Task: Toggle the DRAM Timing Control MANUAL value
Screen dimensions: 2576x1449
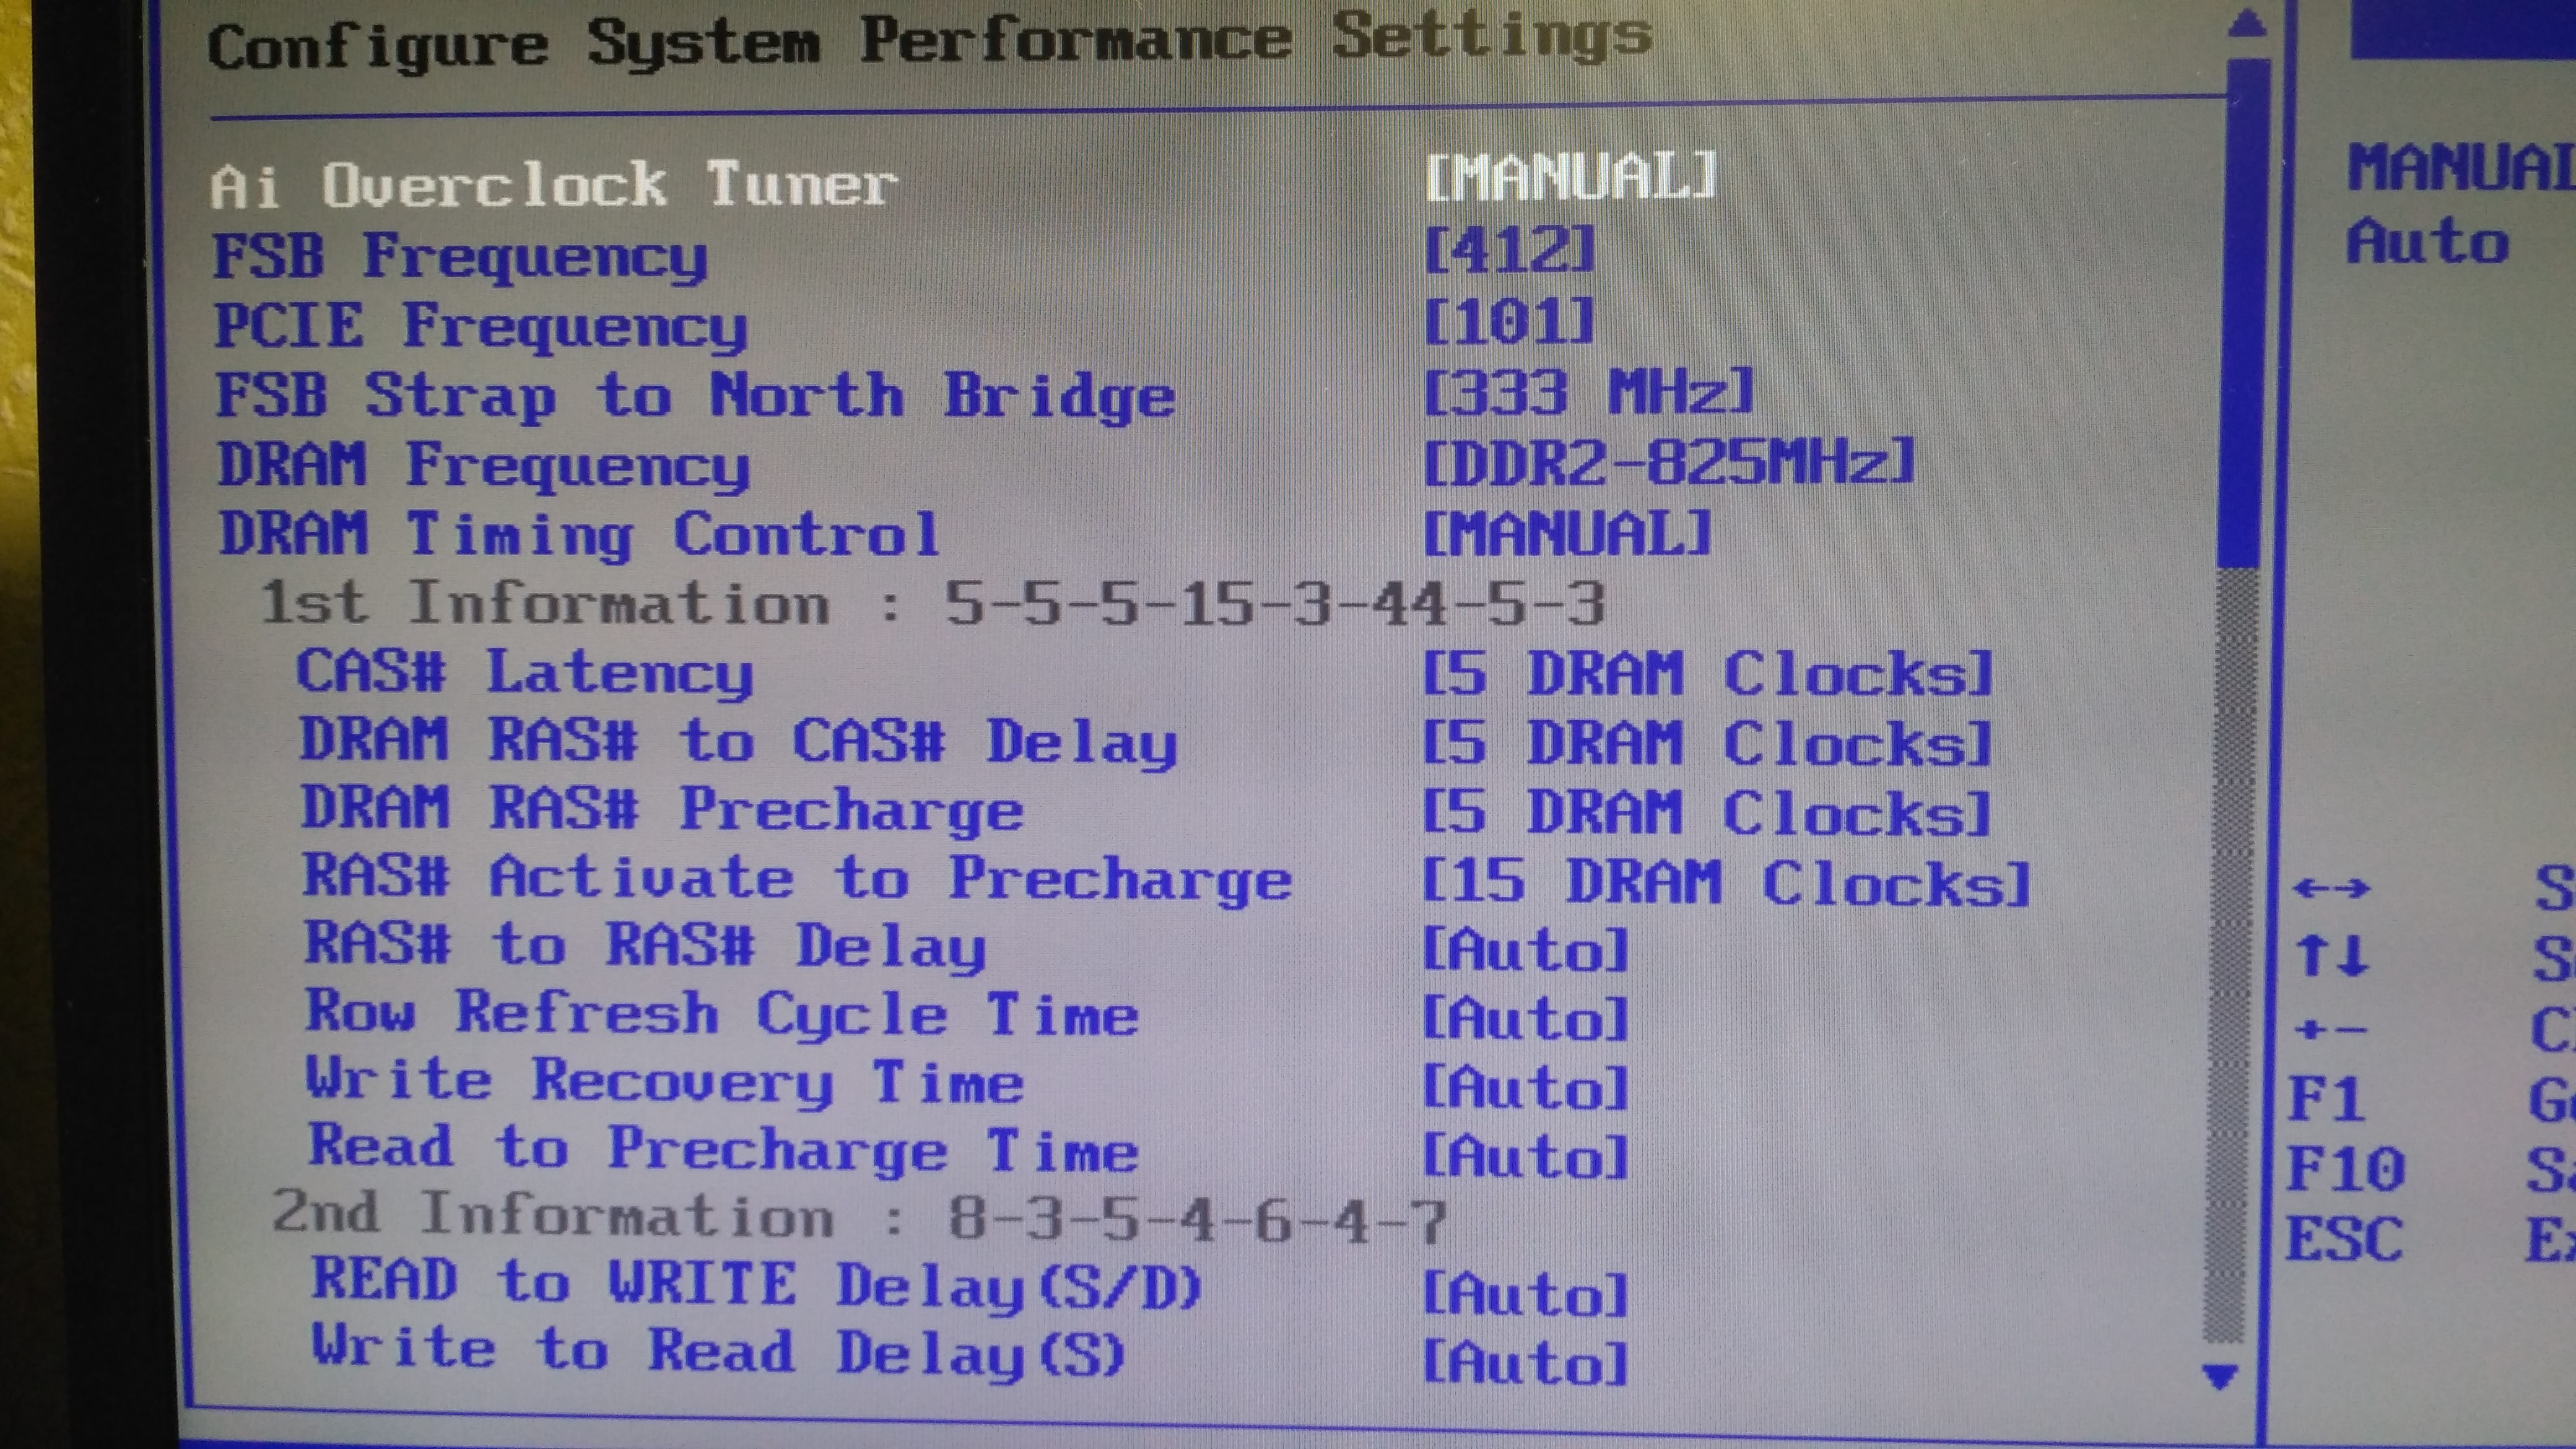Action: (x=1567, y=533)
